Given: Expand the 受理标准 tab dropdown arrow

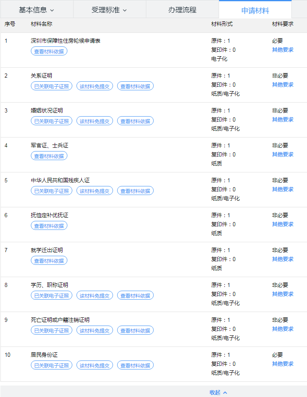Looking at the screenshot, I should [125, 11].
